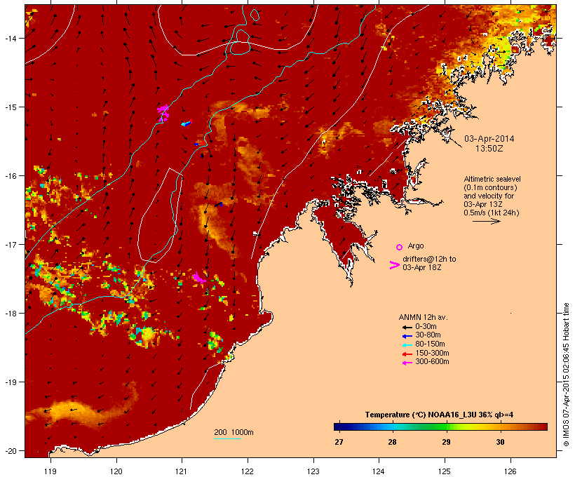This screenshot has width=575, height=477.
Task: Click the colorbar tick label 30
Action: [x=500, y=442]
